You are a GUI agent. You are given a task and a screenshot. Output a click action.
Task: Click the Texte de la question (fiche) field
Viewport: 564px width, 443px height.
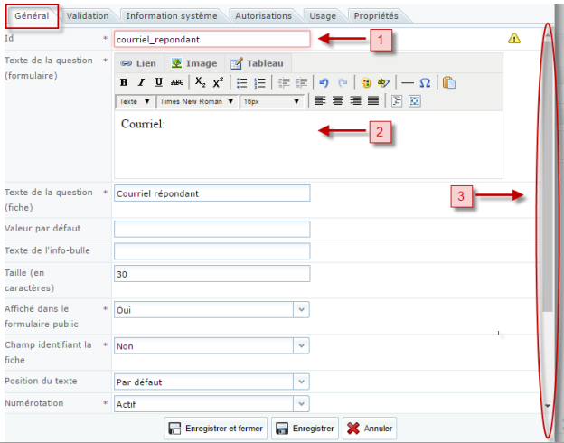point(211,193)
